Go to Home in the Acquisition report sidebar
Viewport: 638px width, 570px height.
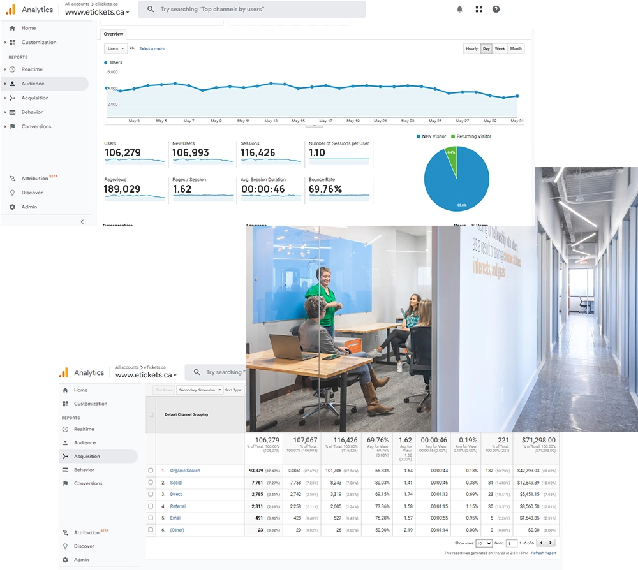click(x=80, y=390)
